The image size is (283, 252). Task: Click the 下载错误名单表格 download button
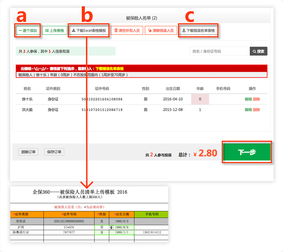(x=198, y=30)
